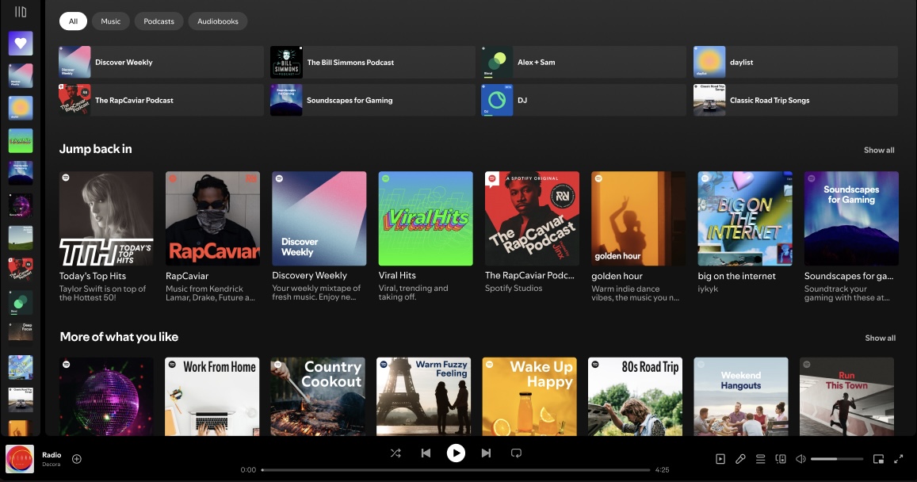This screenshot has width=917, height=482.
Task: Show all in Jump back in
Action: click(x=879, y=151)
